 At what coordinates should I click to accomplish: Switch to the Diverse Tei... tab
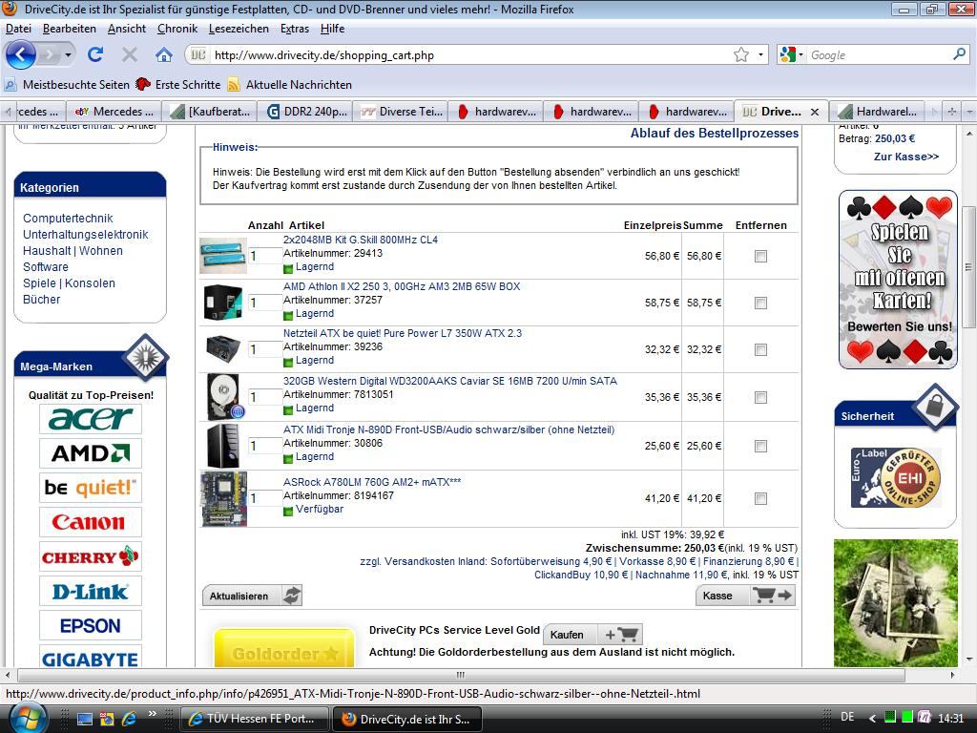click(401, 112)
